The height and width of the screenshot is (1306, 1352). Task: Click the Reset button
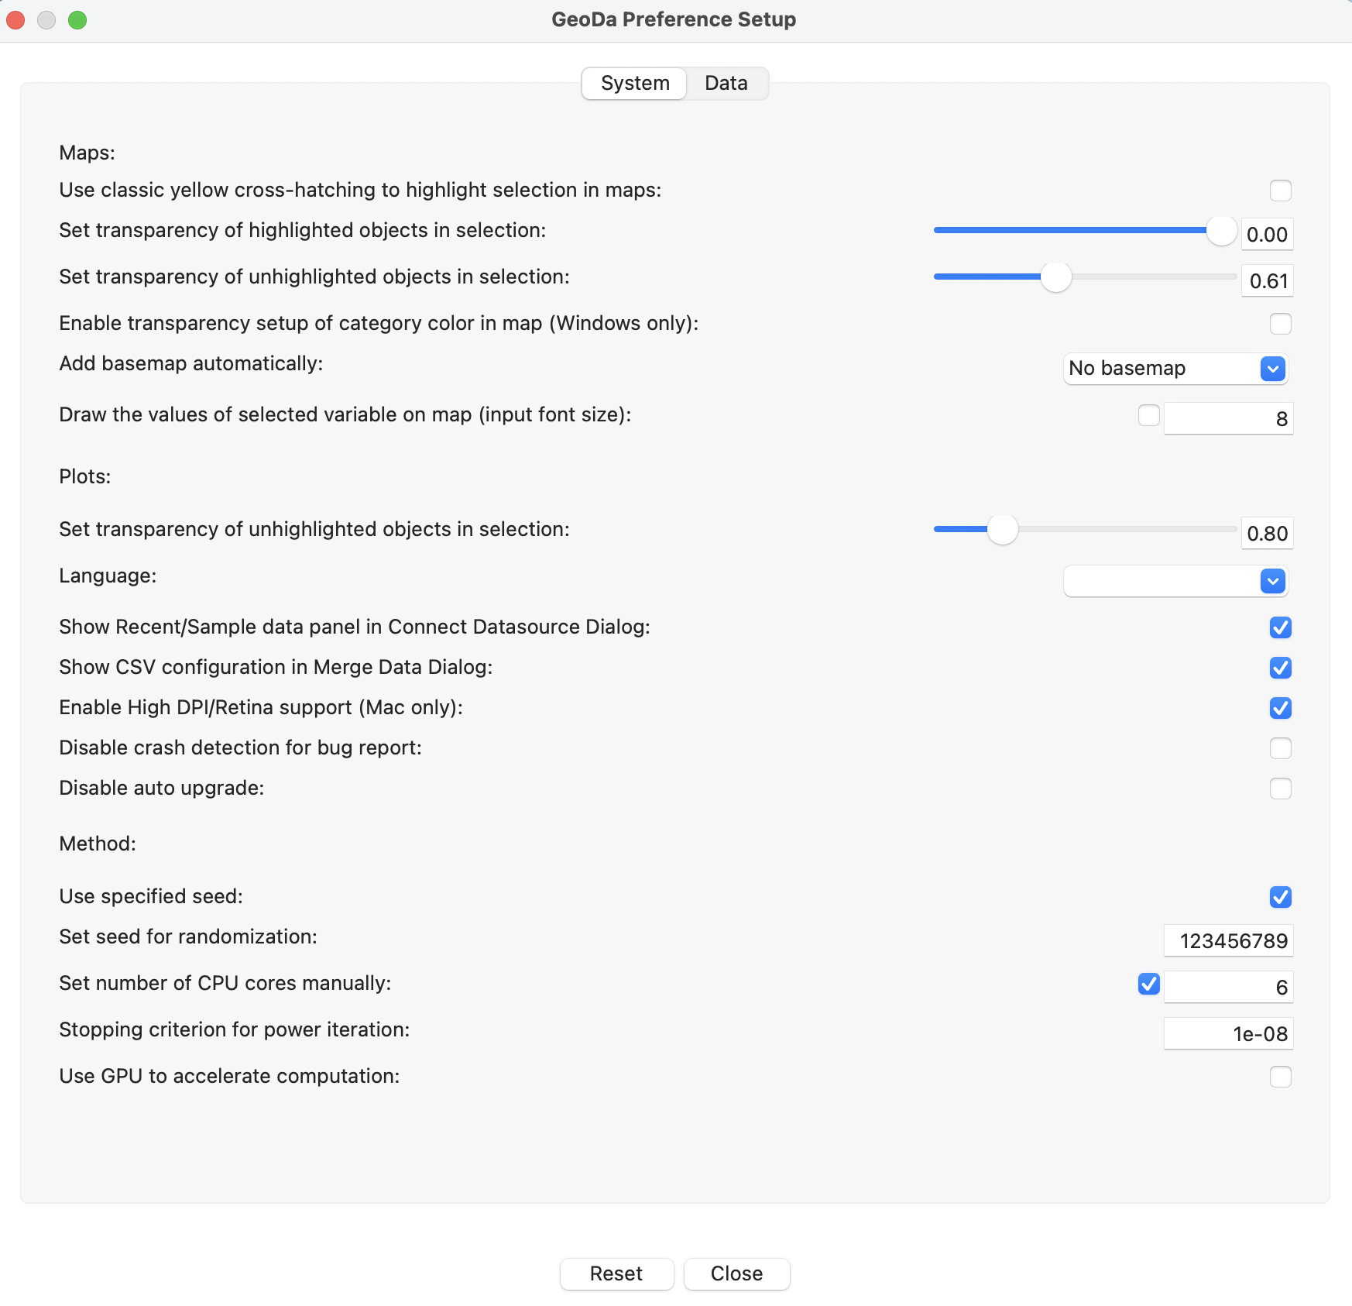coord(616,1273)
